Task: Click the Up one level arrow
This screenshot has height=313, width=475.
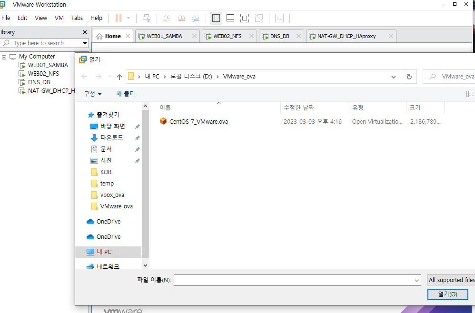Action: 119,77
